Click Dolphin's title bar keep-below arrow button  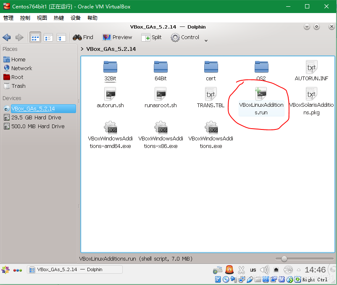(307, 27)
